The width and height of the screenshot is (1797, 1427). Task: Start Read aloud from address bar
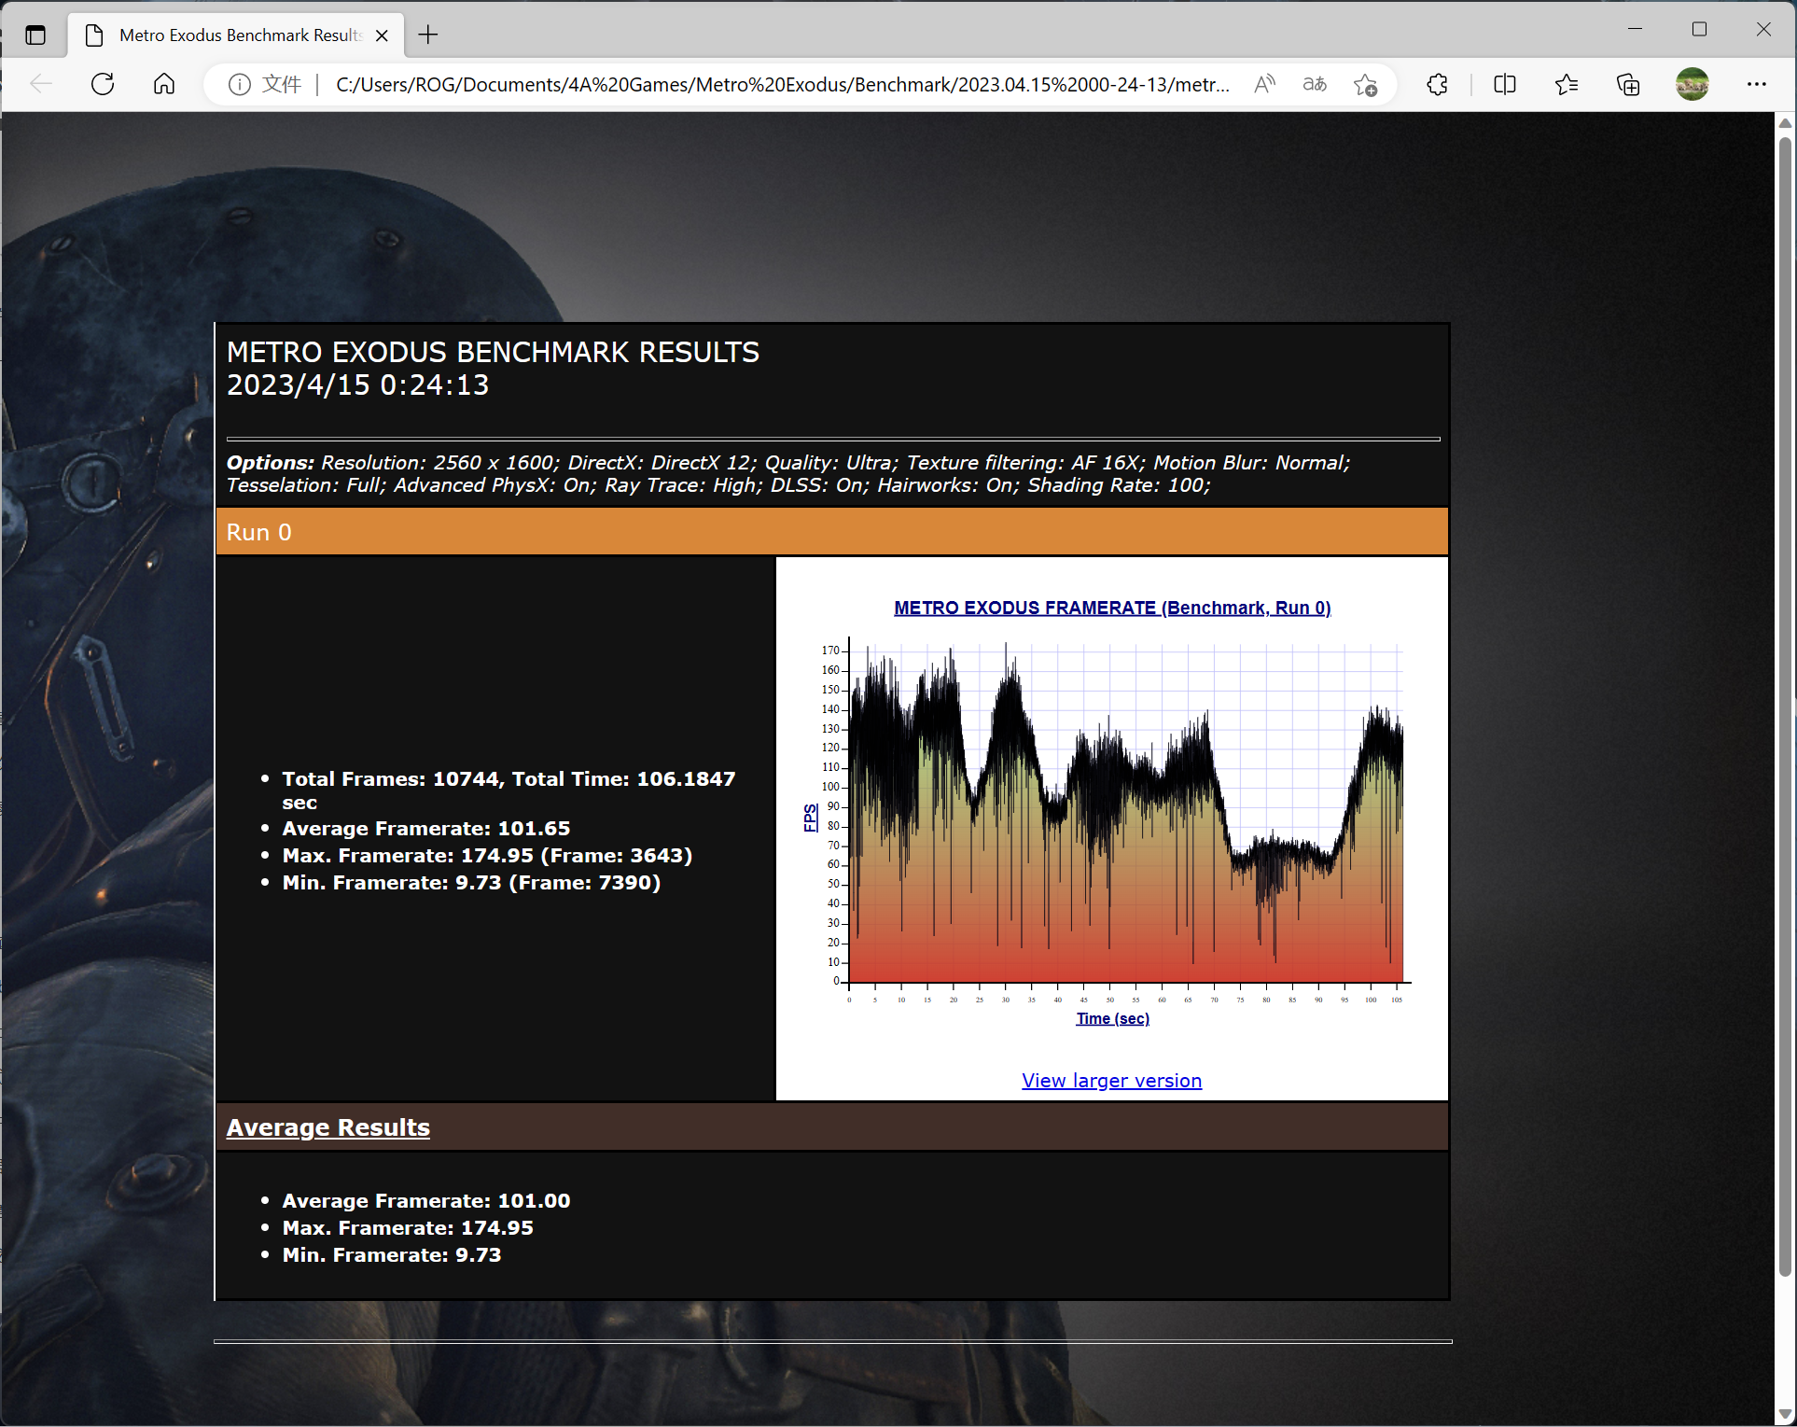tap(1264, 85)
